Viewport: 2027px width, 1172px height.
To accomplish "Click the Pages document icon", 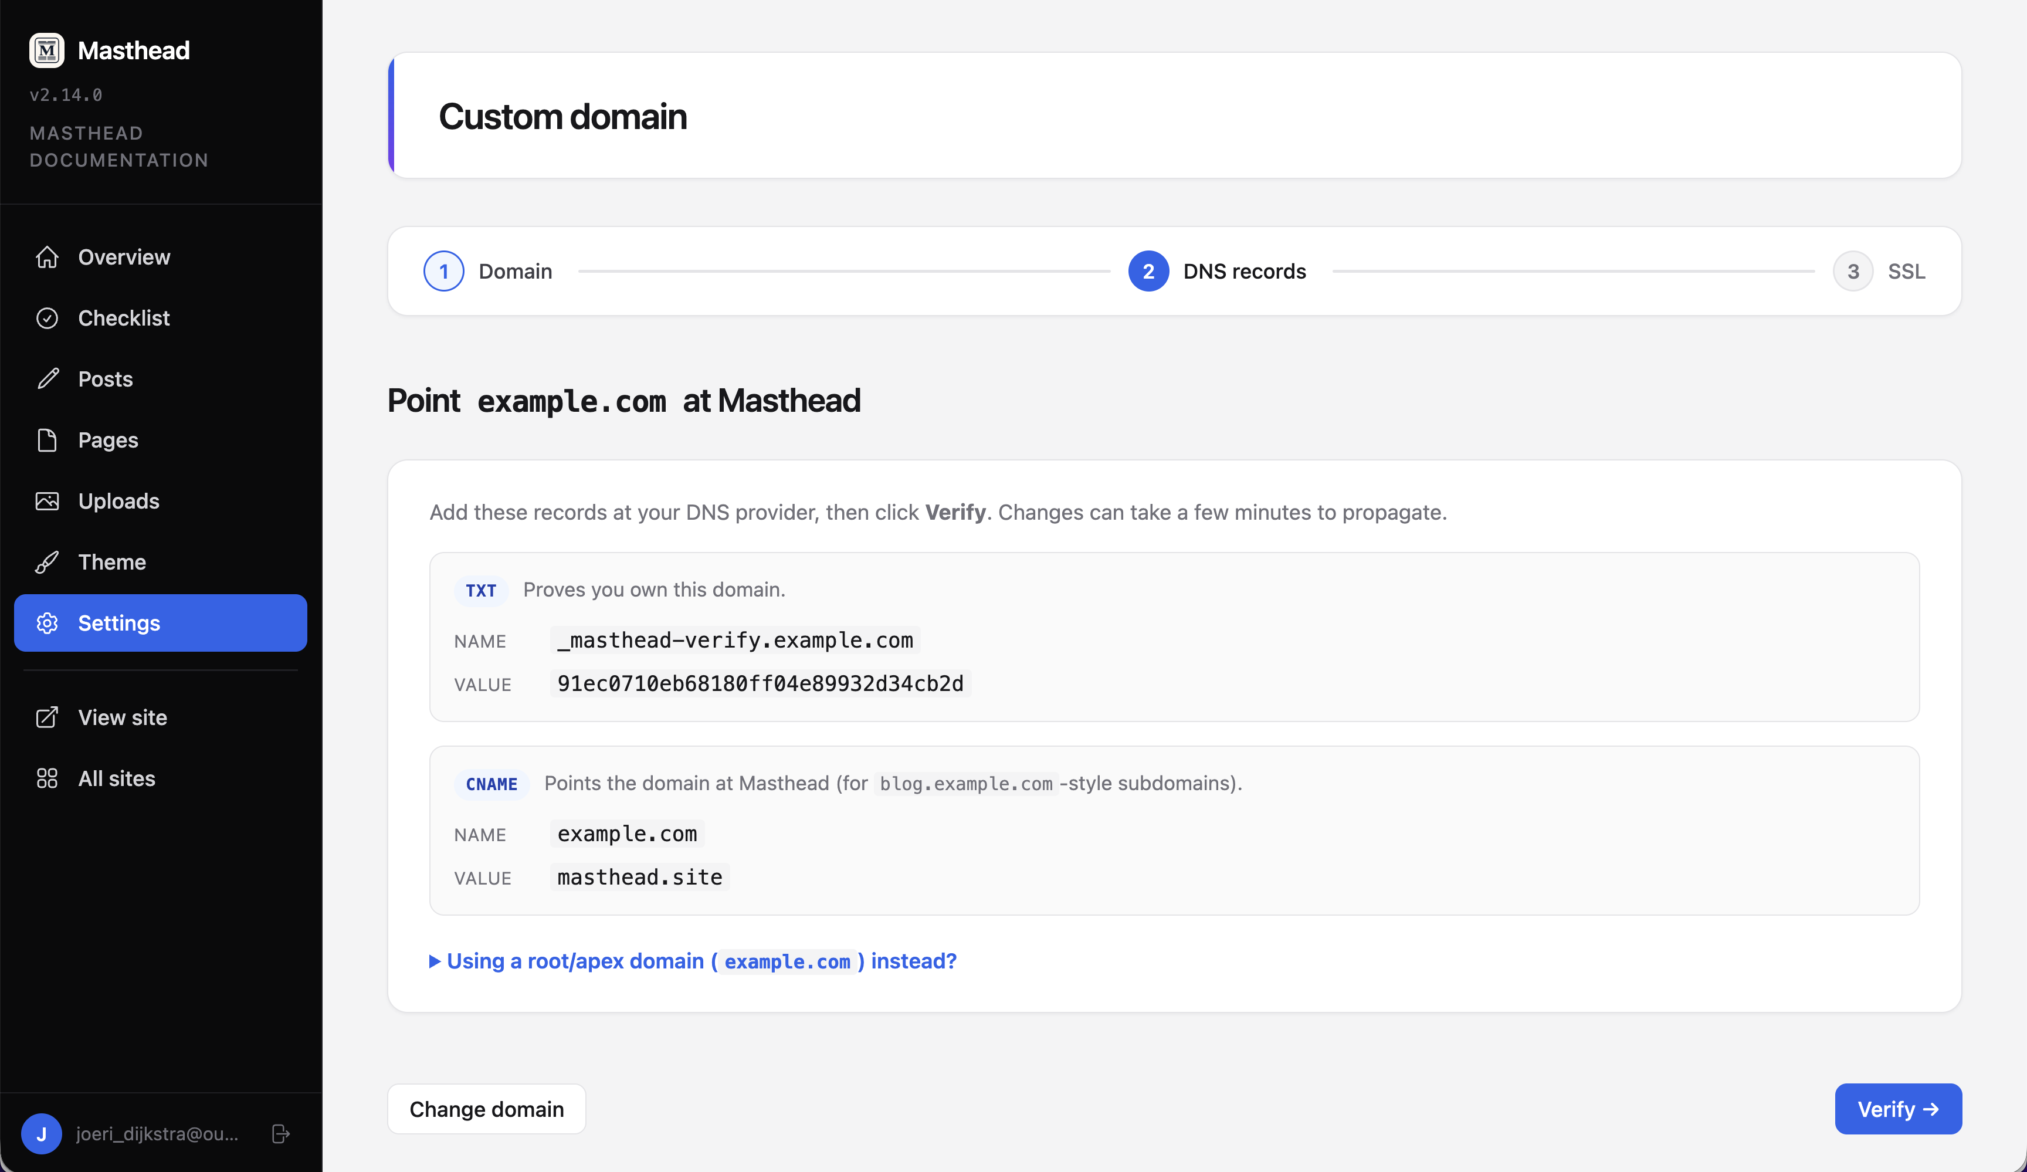I will tap(48, 440).
